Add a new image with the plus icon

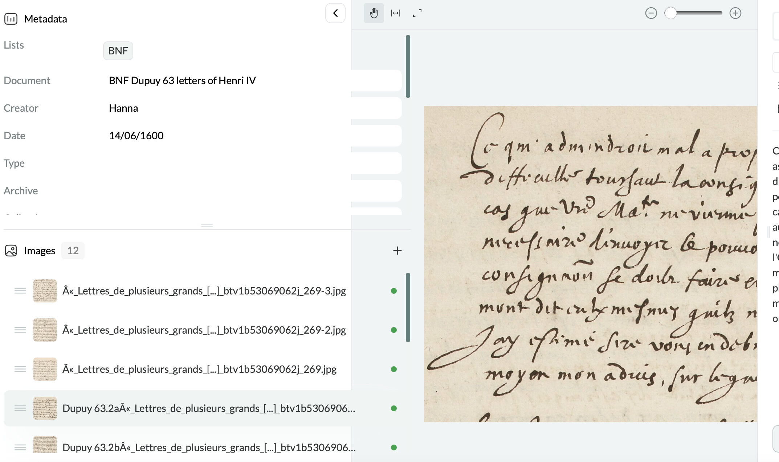[397, 251]
